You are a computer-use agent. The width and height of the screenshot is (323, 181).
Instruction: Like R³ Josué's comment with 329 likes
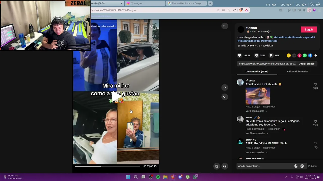(315, 85)
